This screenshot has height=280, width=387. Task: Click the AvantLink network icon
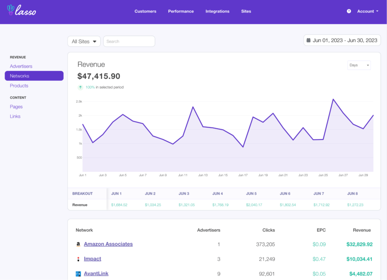pyautogui.click(x=78, y=274)
